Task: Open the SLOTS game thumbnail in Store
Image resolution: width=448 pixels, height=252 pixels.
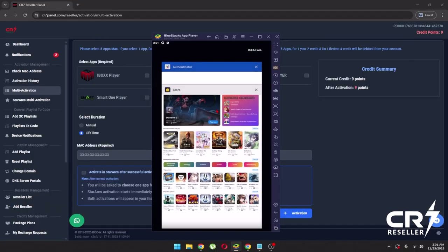Action: [x=193, y=199]
